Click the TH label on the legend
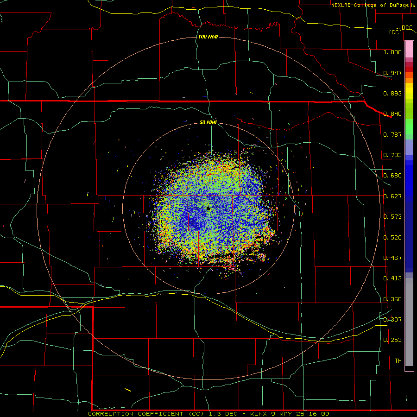 coord(398,360)
